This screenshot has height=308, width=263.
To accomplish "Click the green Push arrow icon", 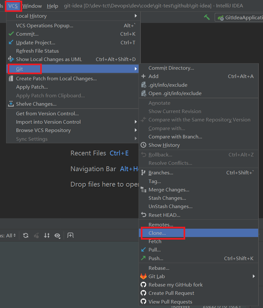I will coord(143,258).
